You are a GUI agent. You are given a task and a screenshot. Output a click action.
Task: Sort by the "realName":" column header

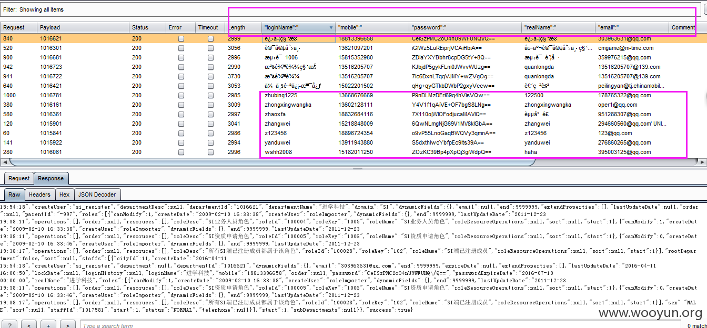(559, 27)
